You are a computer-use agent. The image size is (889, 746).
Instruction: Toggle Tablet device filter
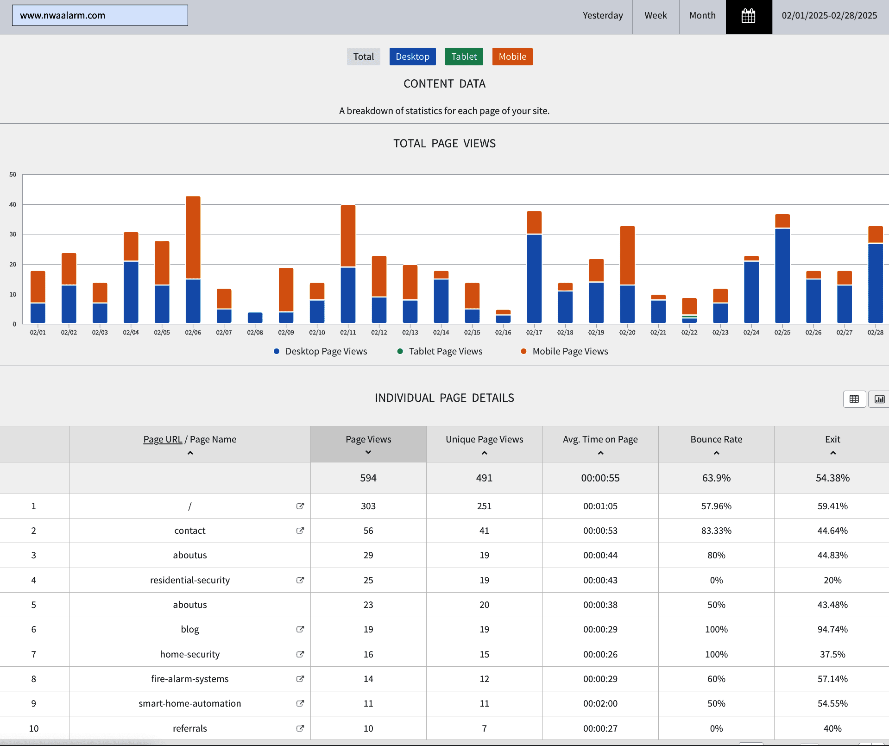tap(464, 57)
